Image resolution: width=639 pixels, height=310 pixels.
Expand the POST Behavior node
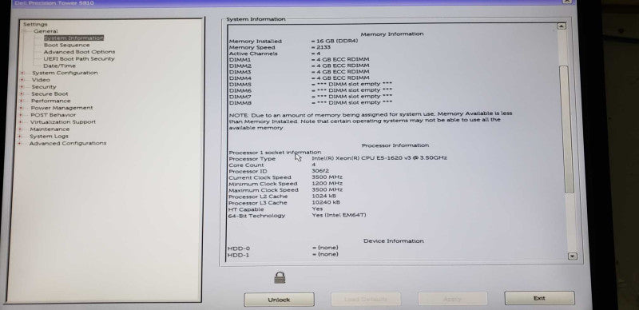[x=22, y=115]
